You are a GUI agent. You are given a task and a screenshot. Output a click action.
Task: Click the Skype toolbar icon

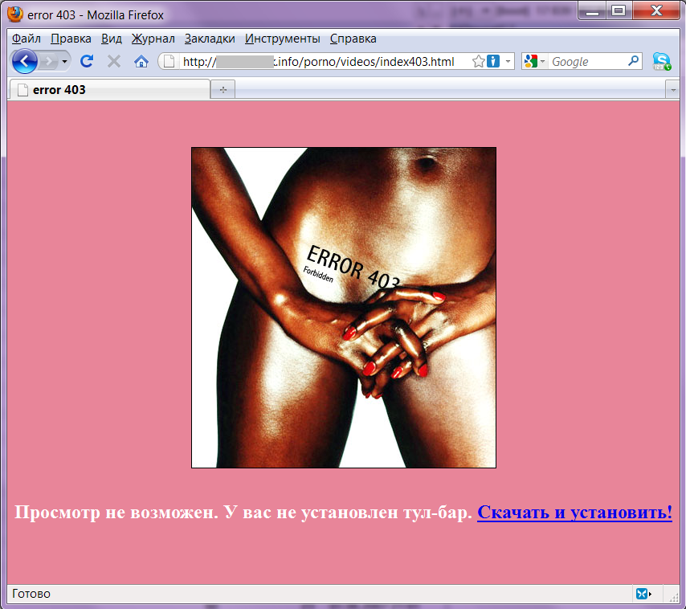[662, 61]
